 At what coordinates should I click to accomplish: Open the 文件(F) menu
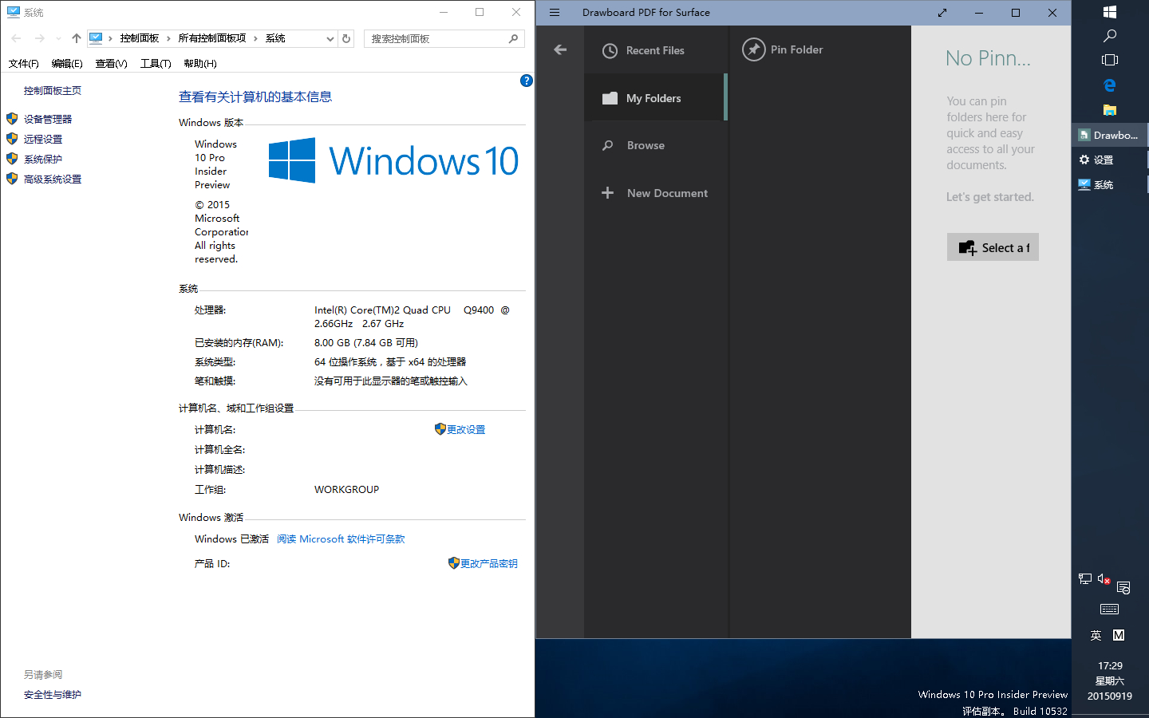click(x=24, y=64)
